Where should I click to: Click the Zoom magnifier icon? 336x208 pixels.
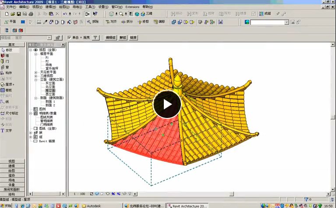[121, 14]
